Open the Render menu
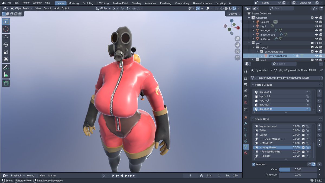The width and height of the screenshot is (325, 183). (x=26, y=3)
